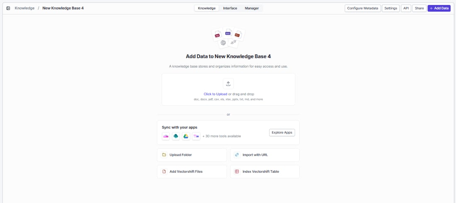Select the pink OneDrive cloud app icon
Screen dimensions: 456x203
pos(166,136)
